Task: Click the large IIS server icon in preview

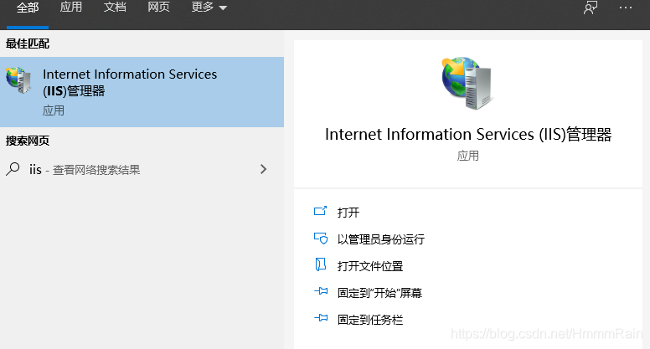Action: [467, 83]
